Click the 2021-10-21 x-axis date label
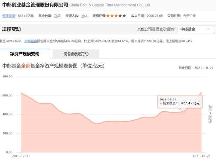The image size is (216, 160). click(201, 156)
